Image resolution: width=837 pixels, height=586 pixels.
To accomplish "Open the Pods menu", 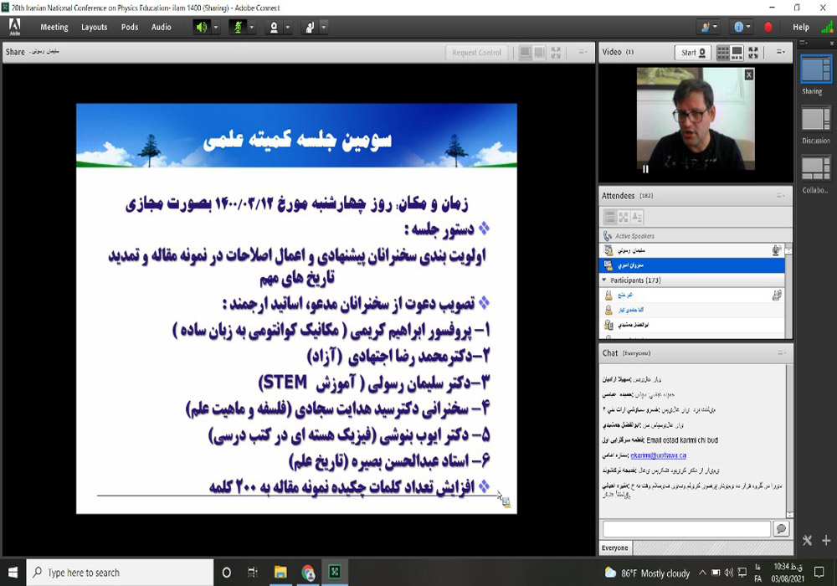I will (130, 27).
